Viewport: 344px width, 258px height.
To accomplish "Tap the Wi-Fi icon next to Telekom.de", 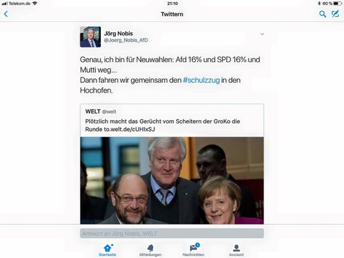I will pyautogui.click(x=35, y=3).
